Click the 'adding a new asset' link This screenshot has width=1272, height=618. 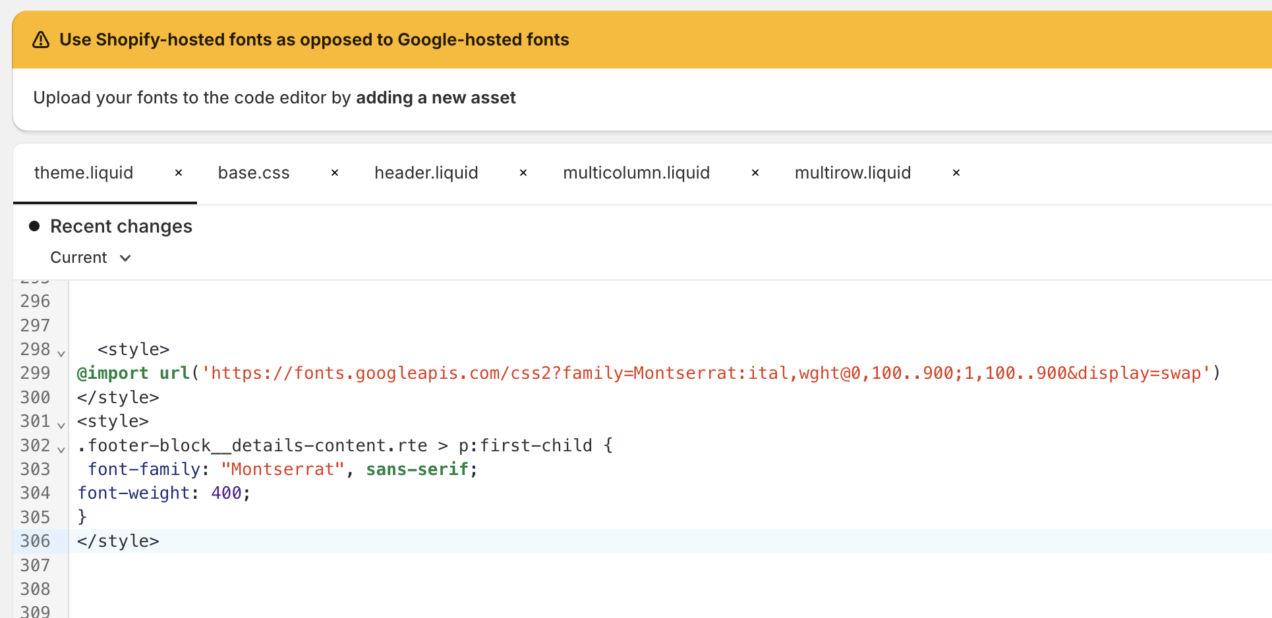click(436, 98)
